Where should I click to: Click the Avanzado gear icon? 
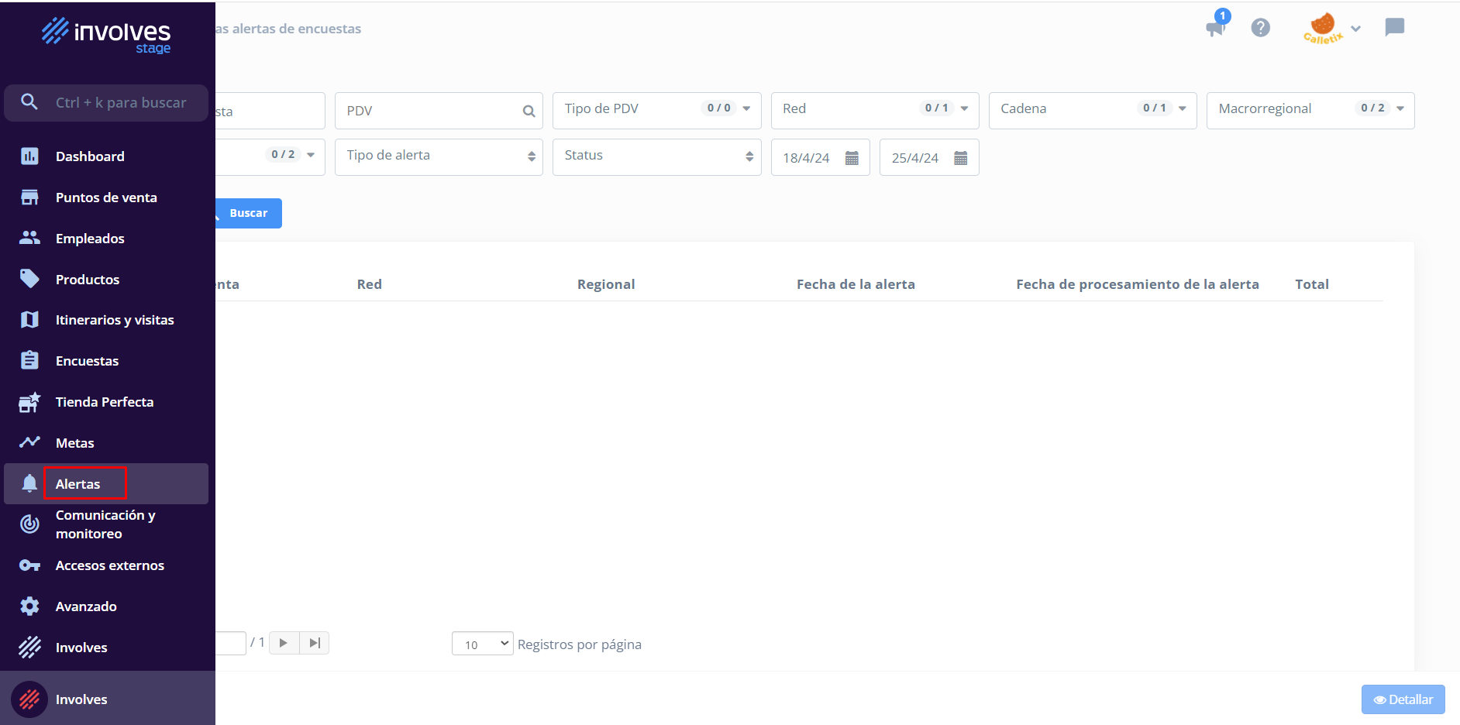tap(29, 606)
